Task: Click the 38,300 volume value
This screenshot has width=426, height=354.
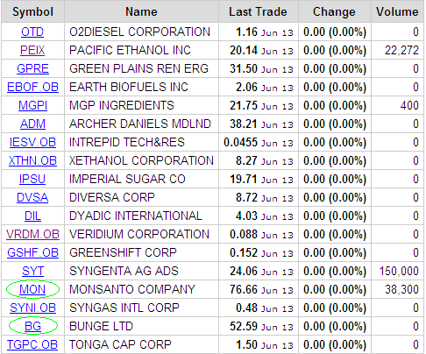Action: (x=401, y=289)
